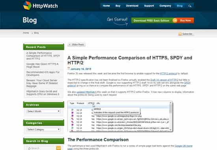
Task: Expand the Select Category dropdown
Action: (x=43, y=130)
